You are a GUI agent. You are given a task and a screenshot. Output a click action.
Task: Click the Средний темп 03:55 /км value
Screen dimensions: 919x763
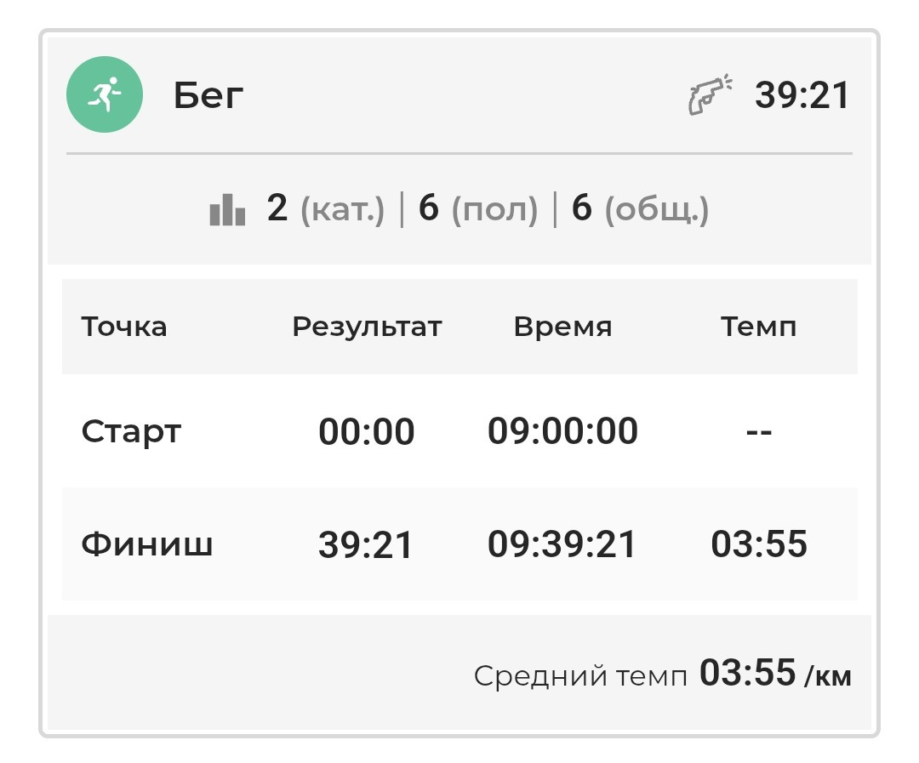[775, 673]
